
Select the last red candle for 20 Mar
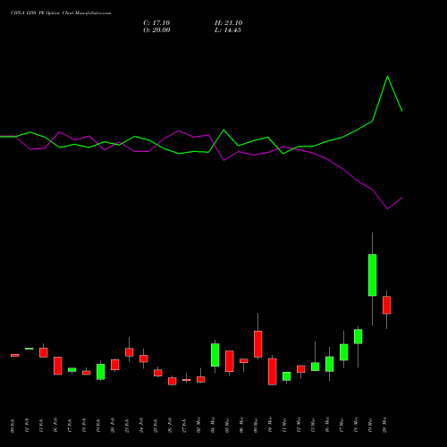click(387, 305)
